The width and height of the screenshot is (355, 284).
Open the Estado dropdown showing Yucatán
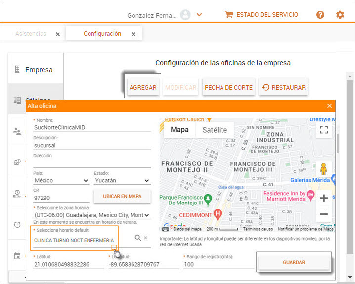pos(122,181)
